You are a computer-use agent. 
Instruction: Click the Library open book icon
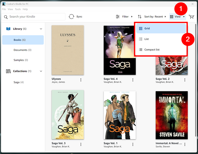pyautogui.click(x=8, y=29)
